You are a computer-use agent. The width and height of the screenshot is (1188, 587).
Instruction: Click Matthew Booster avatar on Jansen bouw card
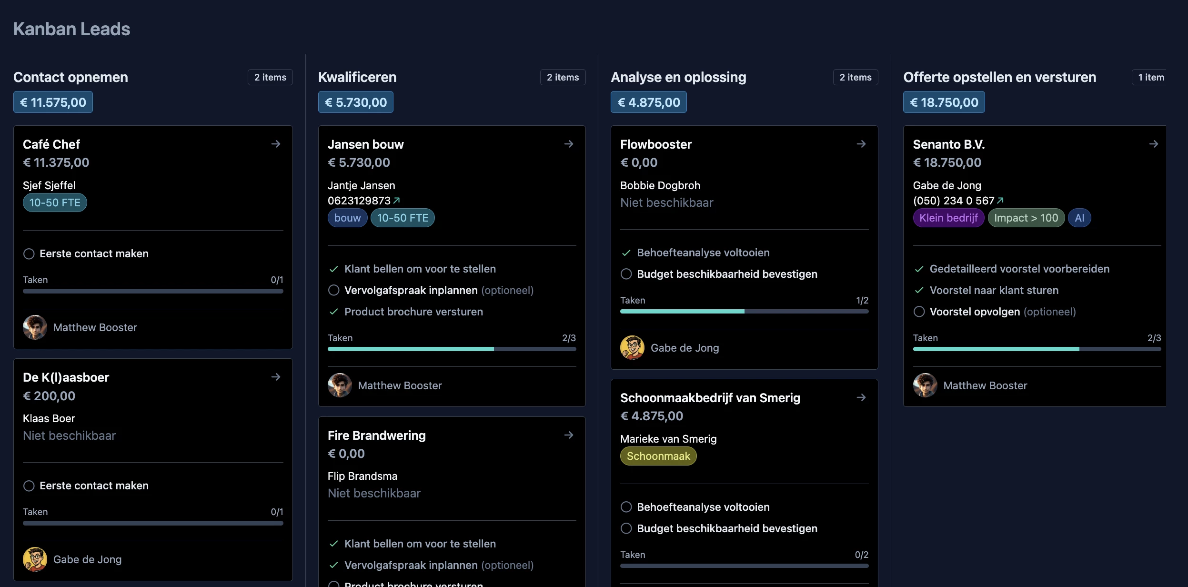340,385
